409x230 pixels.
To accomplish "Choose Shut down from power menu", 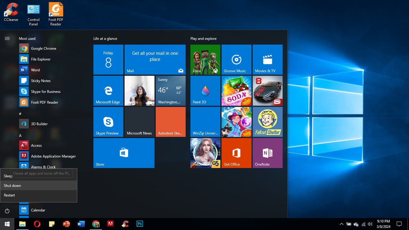I will coord(39,186).
